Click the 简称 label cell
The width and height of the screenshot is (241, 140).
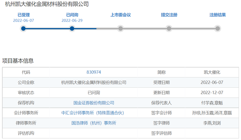[x=161, y=72]
